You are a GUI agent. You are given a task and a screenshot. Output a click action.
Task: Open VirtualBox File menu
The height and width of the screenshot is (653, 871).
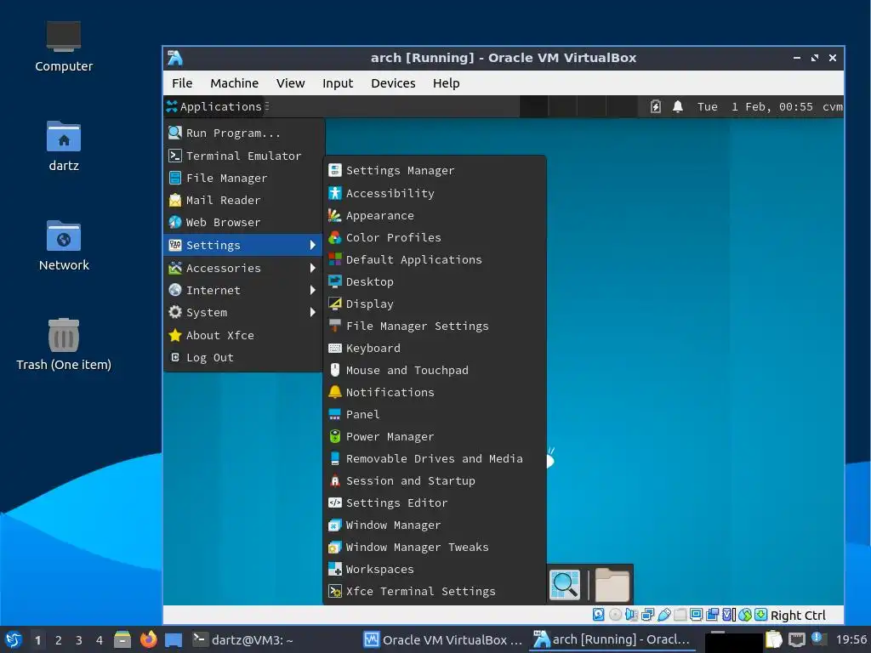(x=182, y=83)
